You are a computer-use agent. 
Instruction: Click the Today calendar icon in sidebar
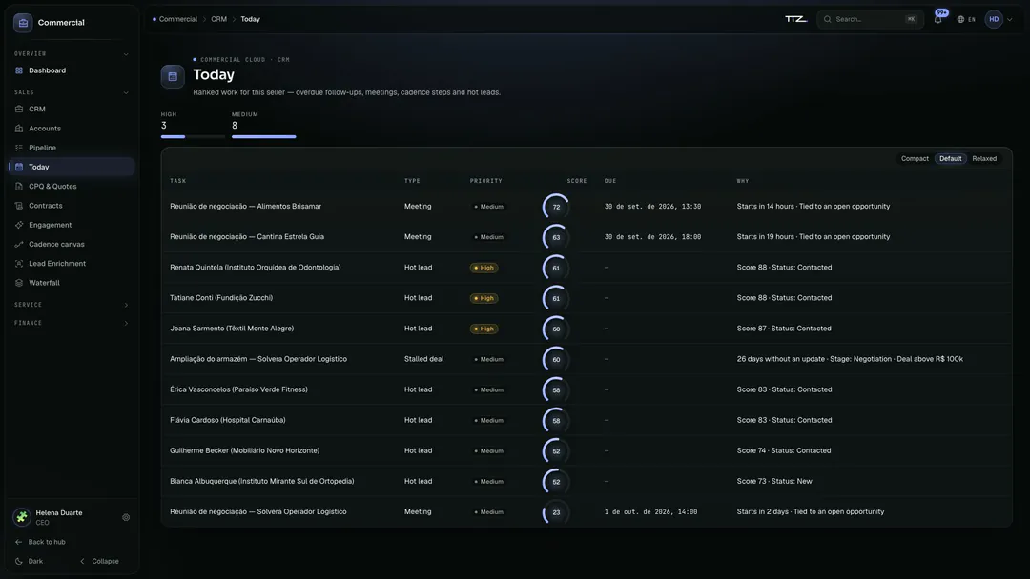tap(19, 167)
